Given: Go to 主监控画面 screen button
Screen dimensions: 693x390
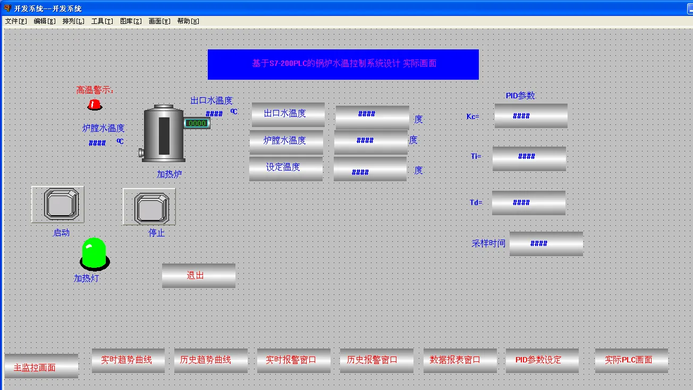Looking at the screenshot, I should [x=41, y=366].
